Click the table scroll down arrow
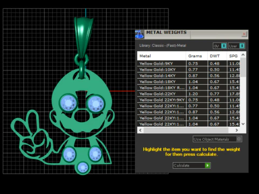 pyautogui.click(x=243, y=124)
